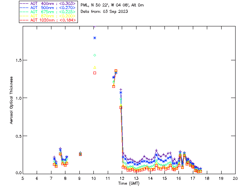Click the x-axis tick label 10
Image resolution: width=242 pixels, height=193 pixels.
(93, 178)
